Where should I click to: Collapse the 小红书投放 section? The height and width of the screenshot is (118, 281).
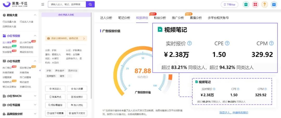click(35, 36)
